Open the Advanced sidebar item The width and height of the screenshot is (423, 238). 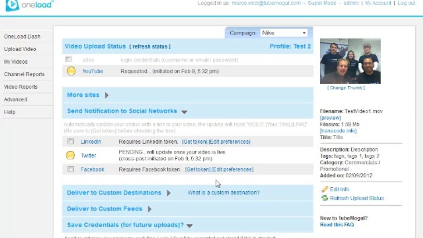16,99
